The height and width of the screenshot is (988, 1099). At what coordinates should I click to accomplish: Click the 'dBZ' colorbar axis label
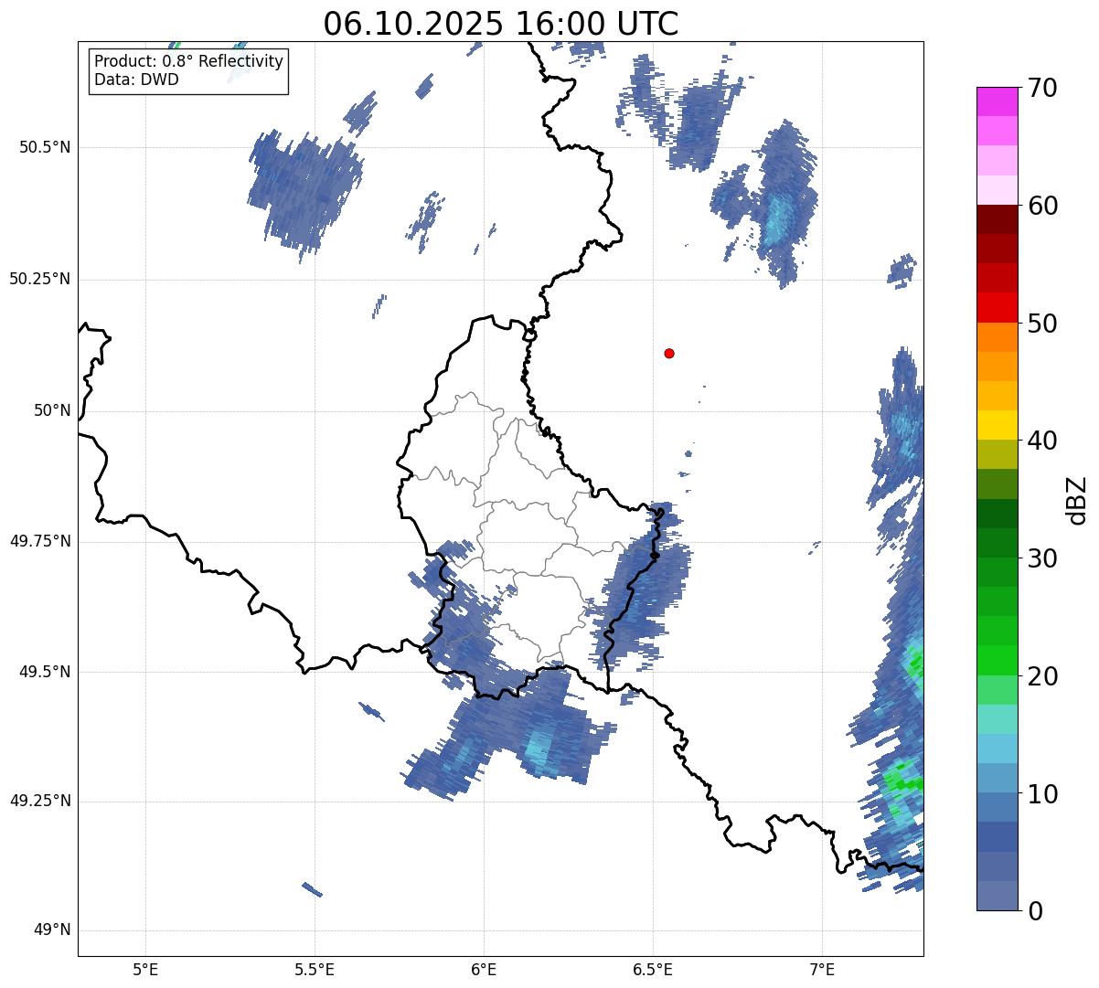tap(1077, 499)
